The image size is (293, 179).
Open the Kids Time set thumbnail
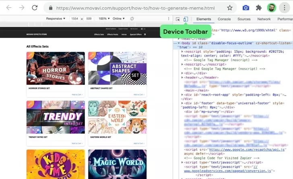[x=56, y=164]
